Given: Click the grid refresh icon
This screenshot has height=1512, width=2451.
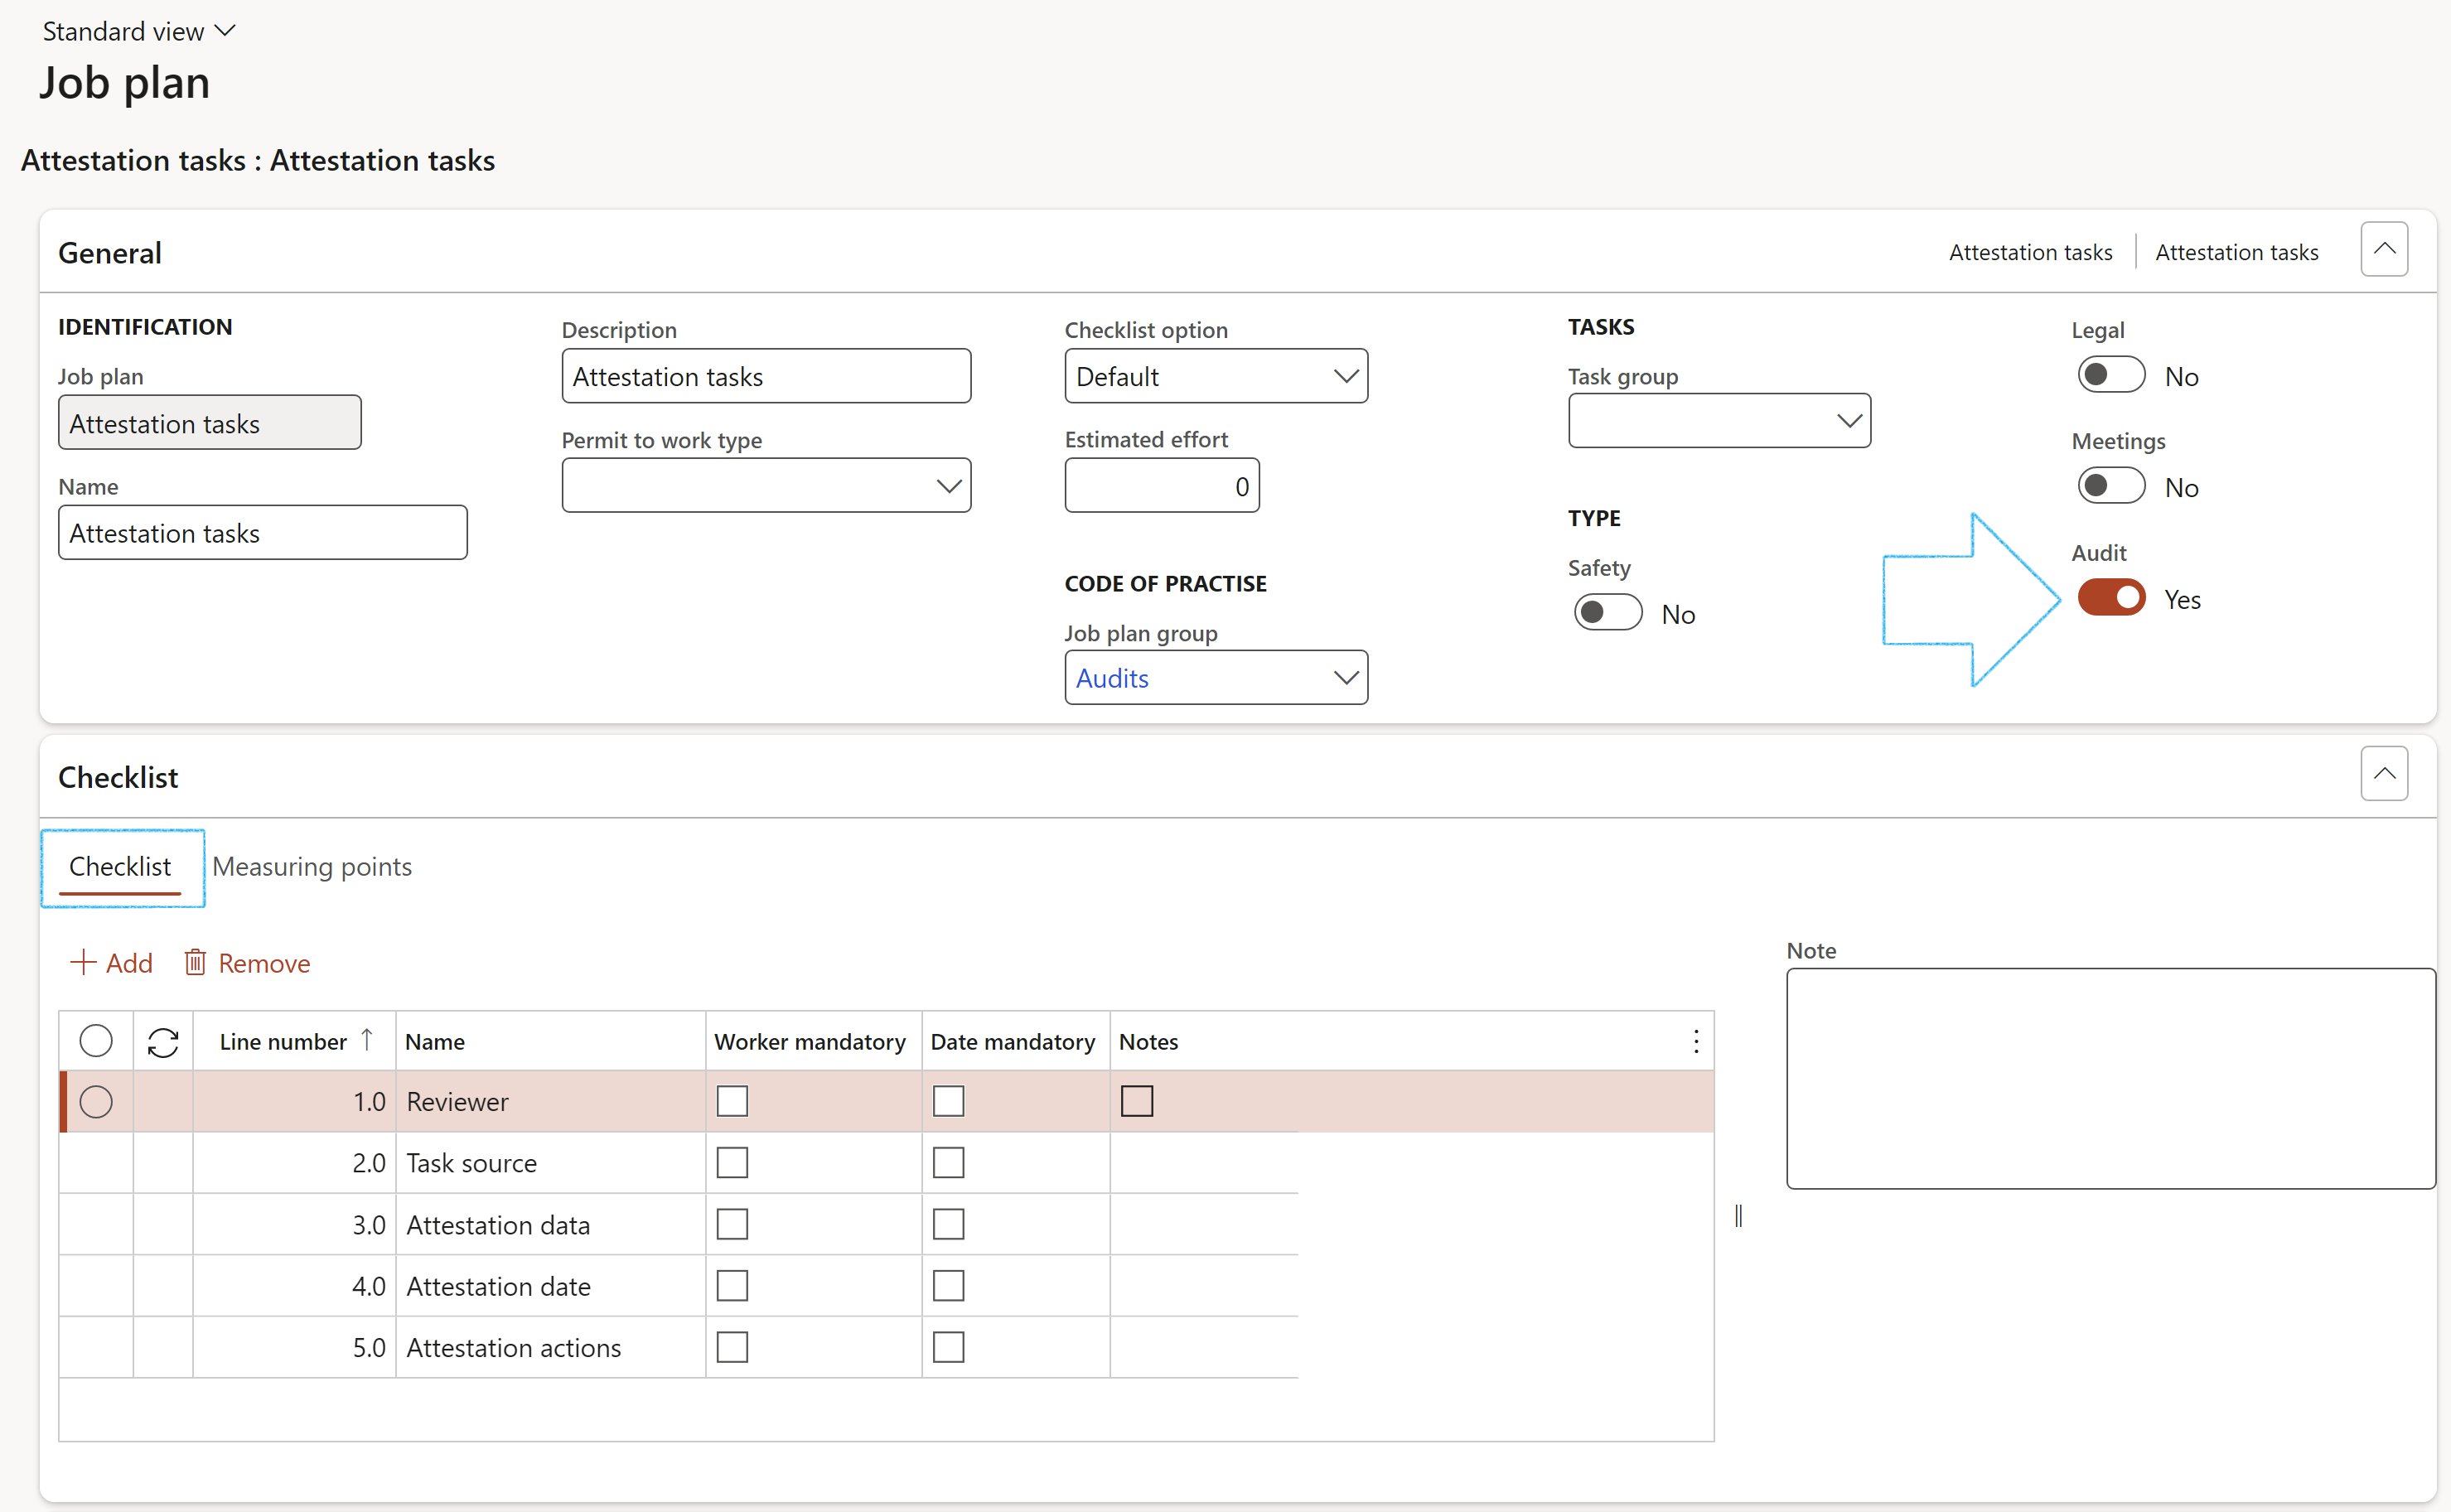Looking at the screenshot, I should pyautogui.click(x=163, y=1042).
